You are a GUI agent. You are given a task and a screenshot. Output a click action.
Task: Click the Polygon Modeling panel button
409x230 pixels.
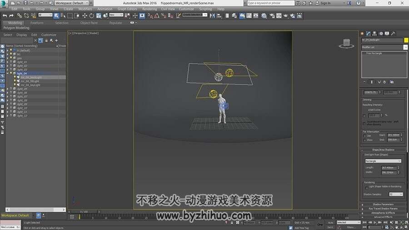point(16,28)
